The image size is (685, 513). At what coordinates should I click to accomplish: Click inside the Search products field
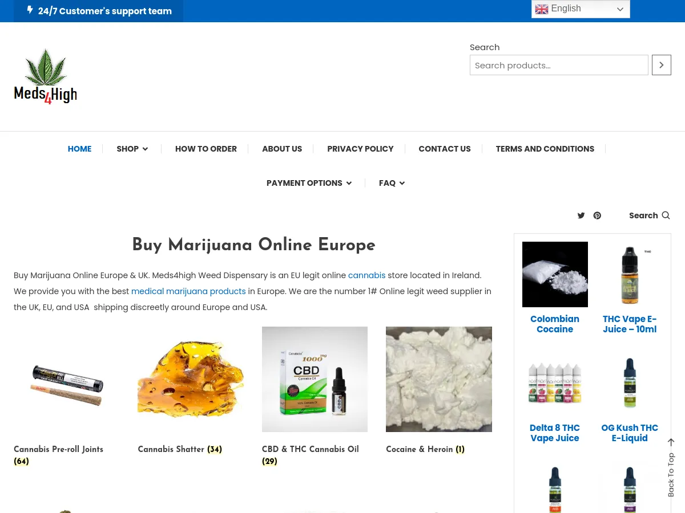pyautogui.click(x=559, y=65)
